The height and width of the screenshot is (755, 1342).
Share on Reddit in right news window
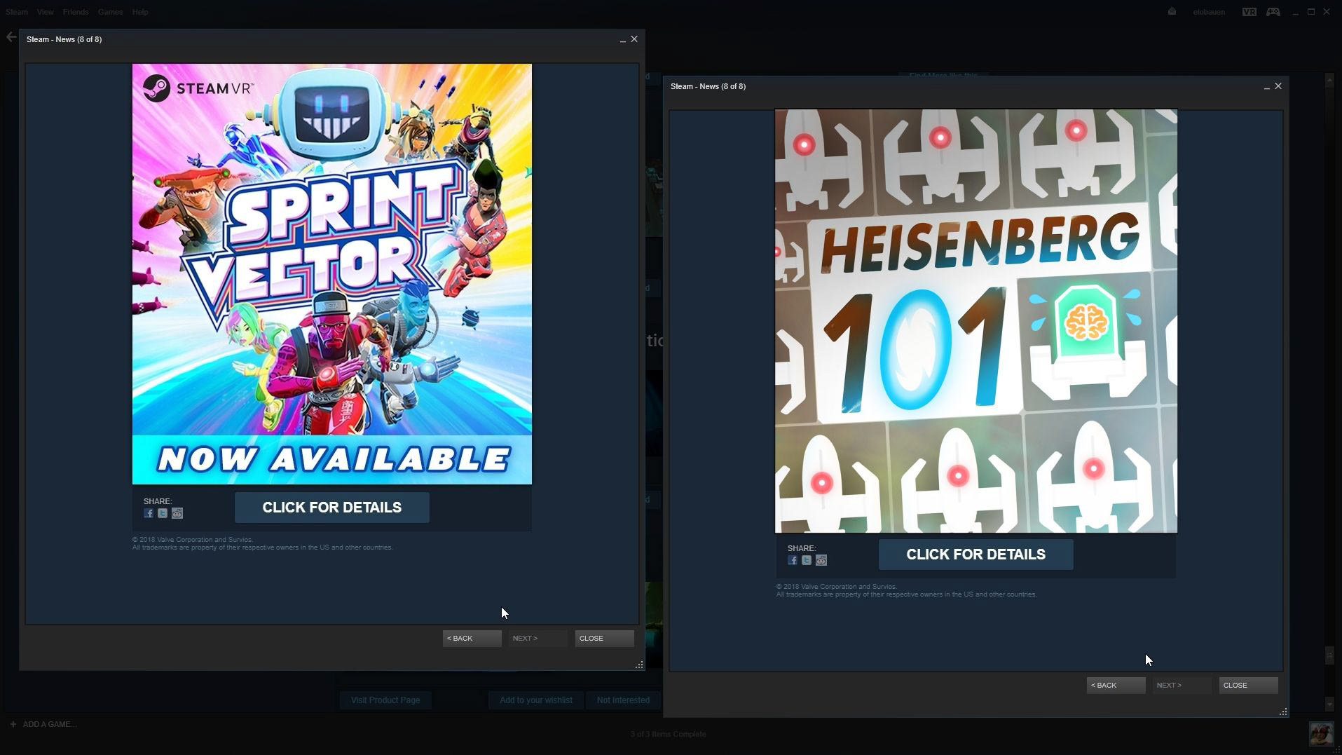pos(821,560)
